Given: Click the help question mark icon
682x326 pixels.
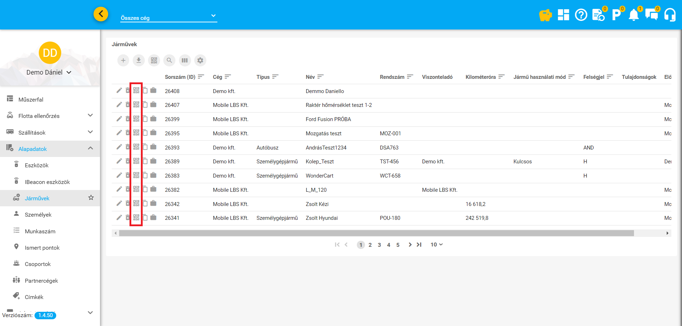Looking at the screenshot, I should [581, 15].
